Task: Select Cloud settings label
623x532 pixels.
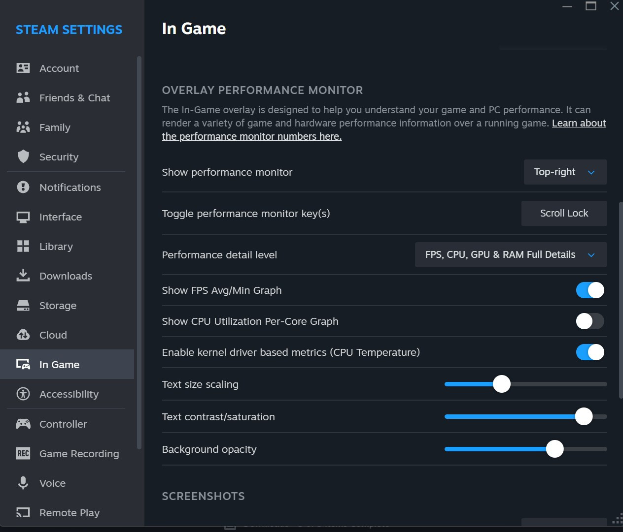Action: [x=53, y=335]
